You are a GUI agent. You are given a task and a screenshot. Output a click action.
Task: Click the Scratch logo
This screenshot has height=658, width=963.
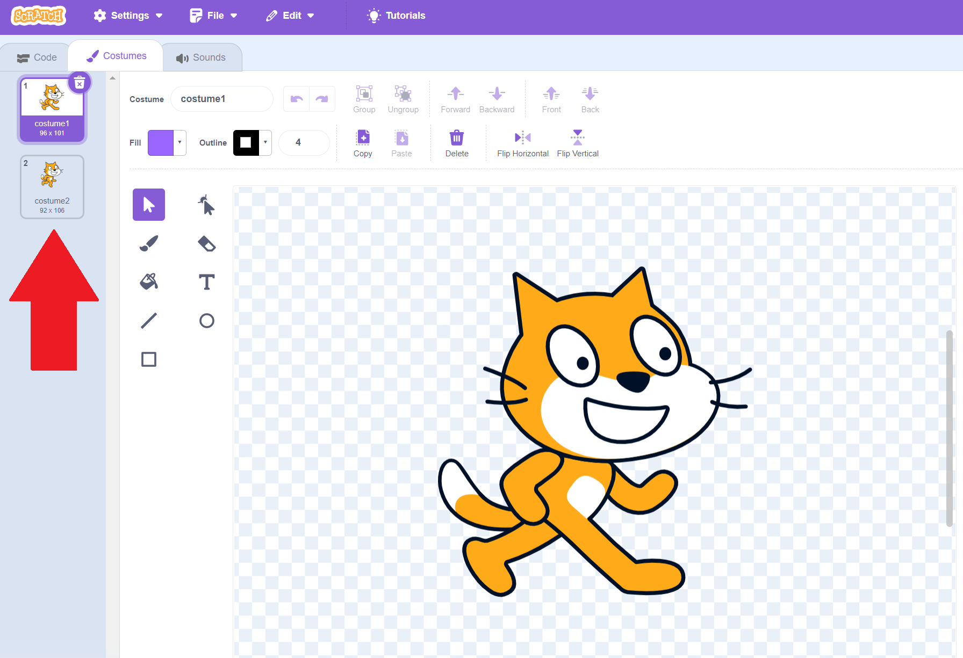point(39,16)
